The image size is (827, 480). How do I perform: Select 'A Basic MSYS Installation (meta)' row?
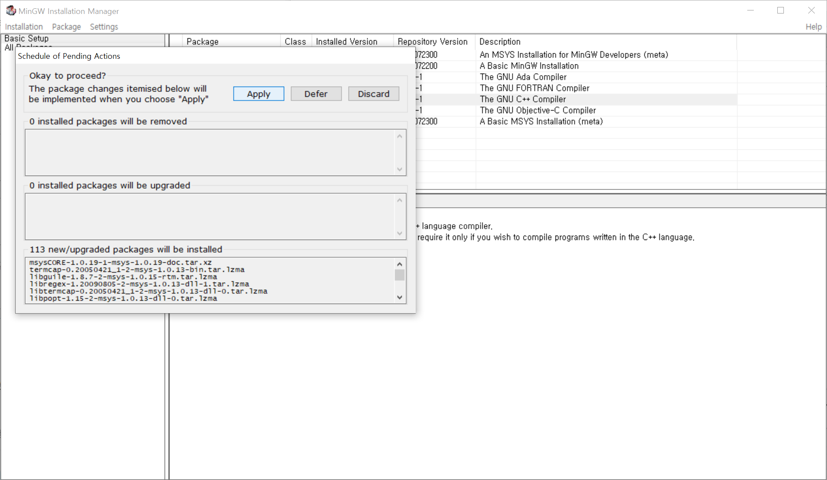(x=576, y=122)
